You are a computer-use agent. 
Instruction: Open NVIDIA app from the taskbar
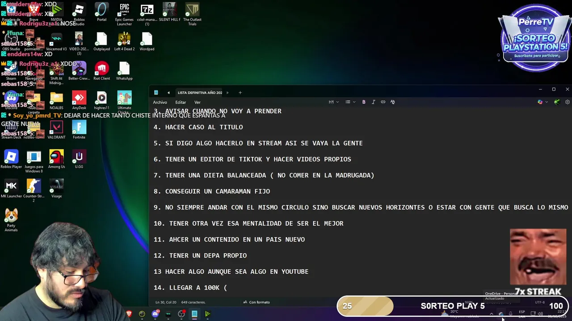pyautogui.click(x=207, y=314)
